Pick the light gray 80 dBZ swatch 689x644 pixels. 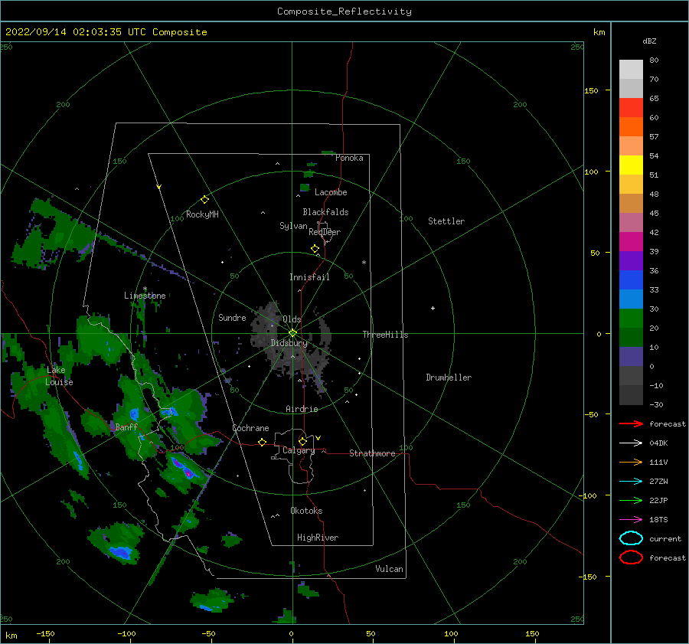click(x=631, y=69)
